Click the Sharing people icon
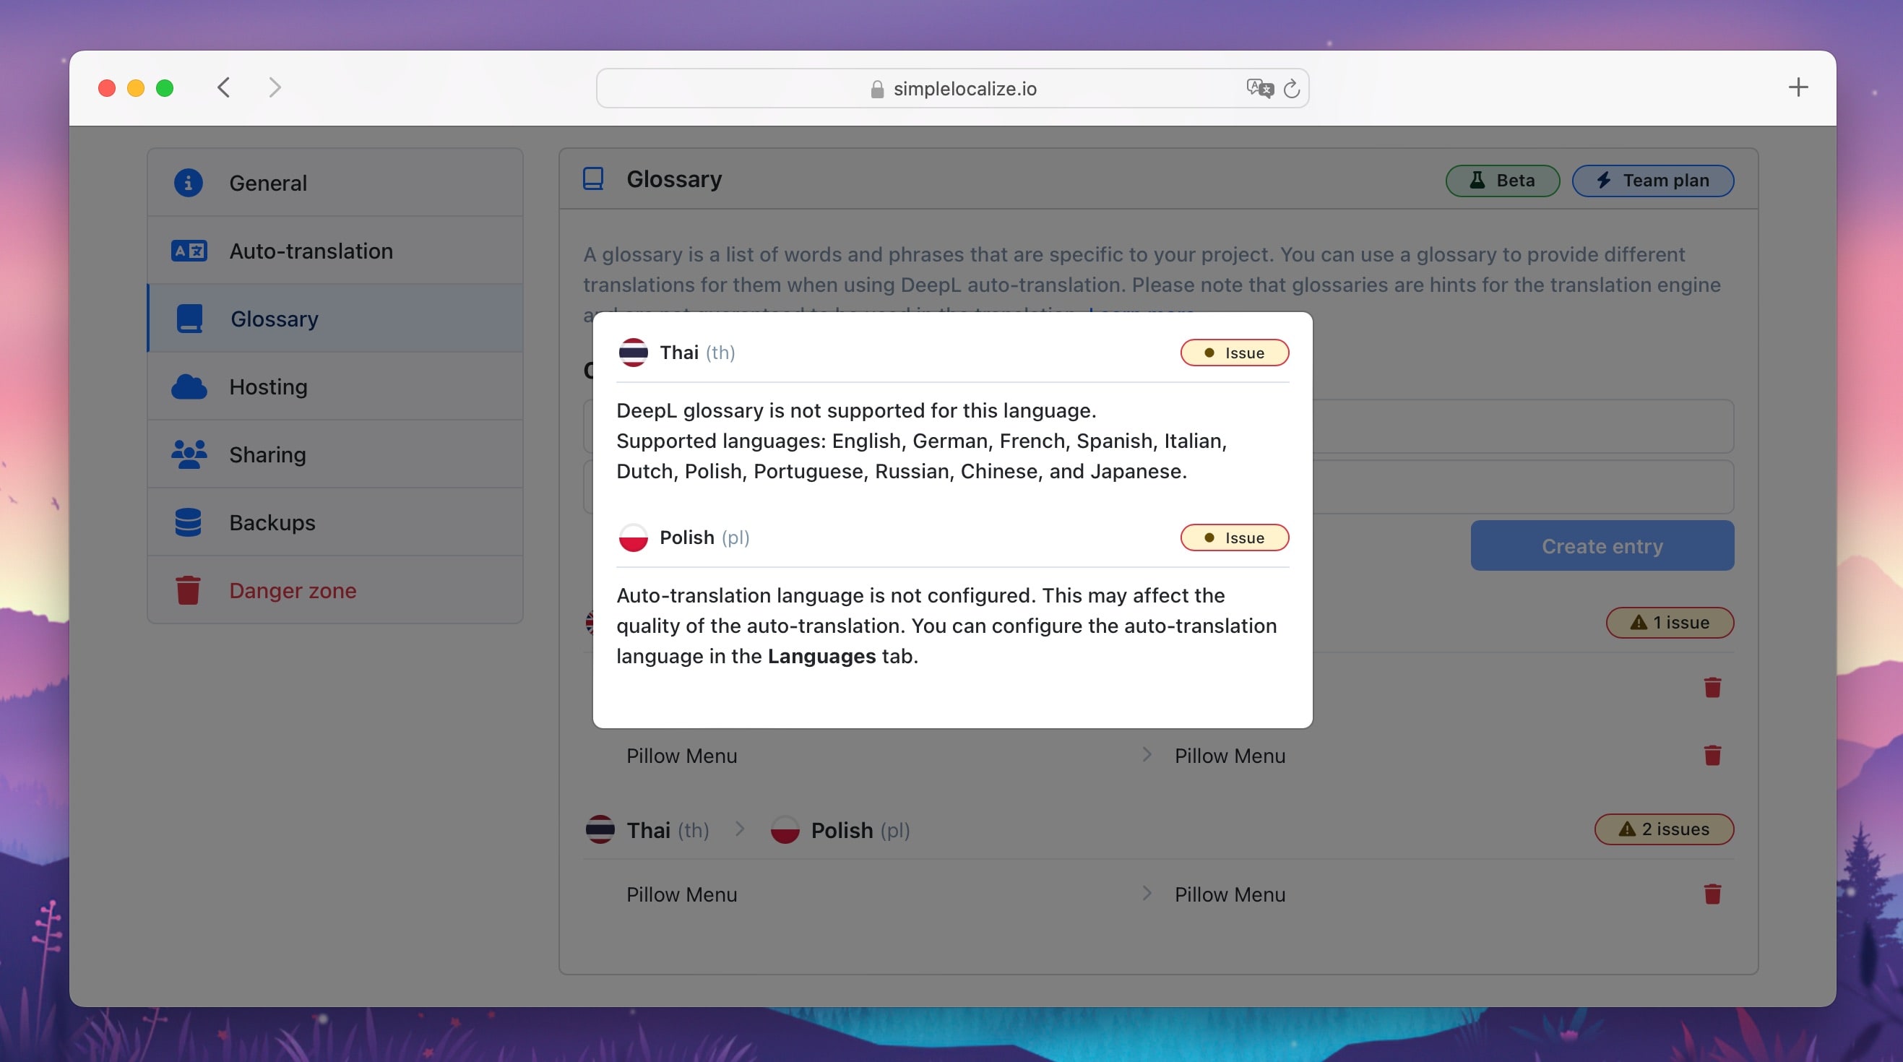Viewport: 1903px width, 1062px height. [189, 454]
